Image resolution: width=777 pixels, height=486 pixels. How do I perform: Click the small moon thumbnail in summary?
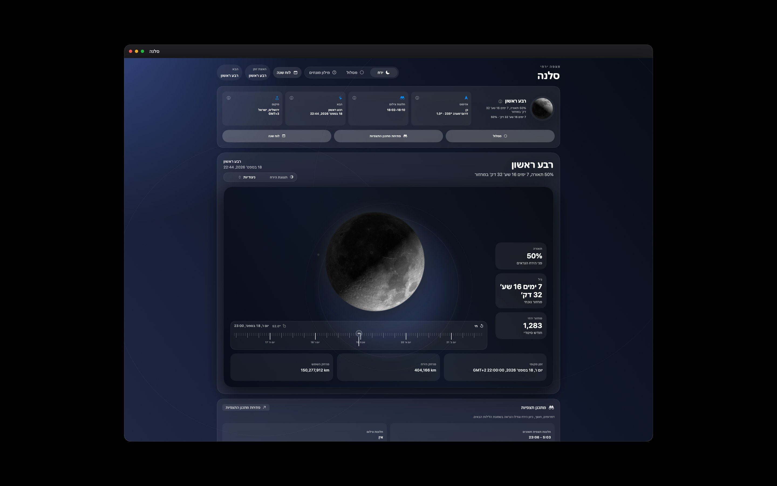[542, 109]
